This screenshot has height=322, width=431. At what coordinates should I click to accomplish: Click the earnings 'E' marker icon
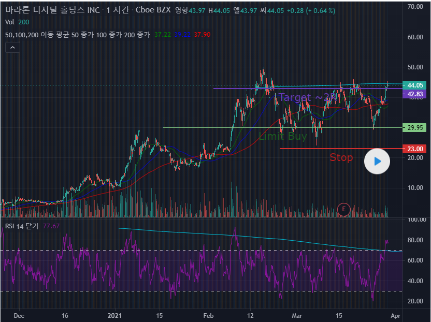click(x=343, y=209)
